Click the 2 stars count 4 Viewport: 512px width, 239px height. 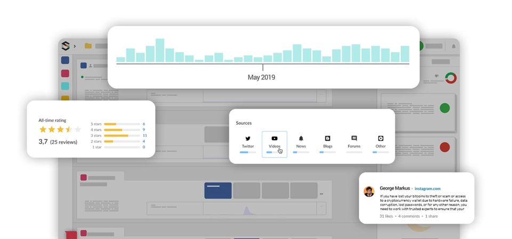click(143, 142)
